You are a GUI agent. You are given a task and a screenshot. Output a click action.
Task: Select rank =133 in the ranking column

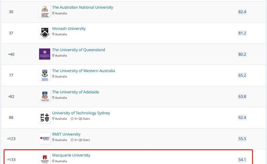tap(11, 159)
